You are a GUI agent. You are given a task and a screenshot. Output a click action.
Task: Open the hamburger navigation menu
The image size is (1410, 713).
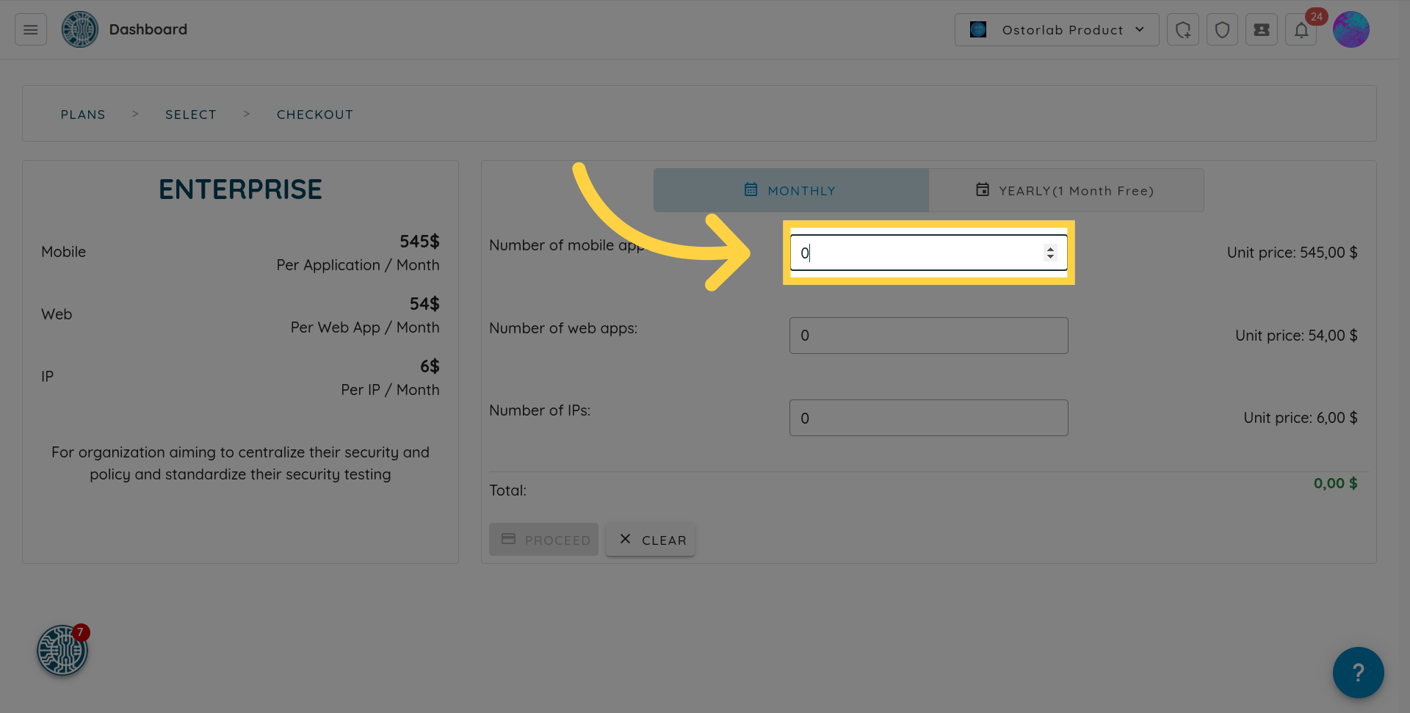(31, 29)
